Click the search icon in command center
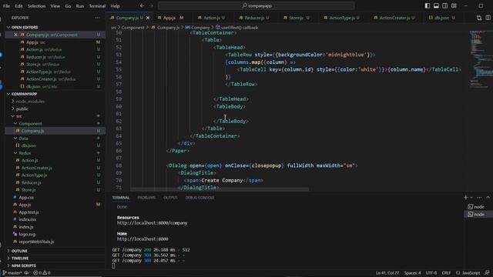This screenshot has height=277, width=493. click(x=245, y=5)
